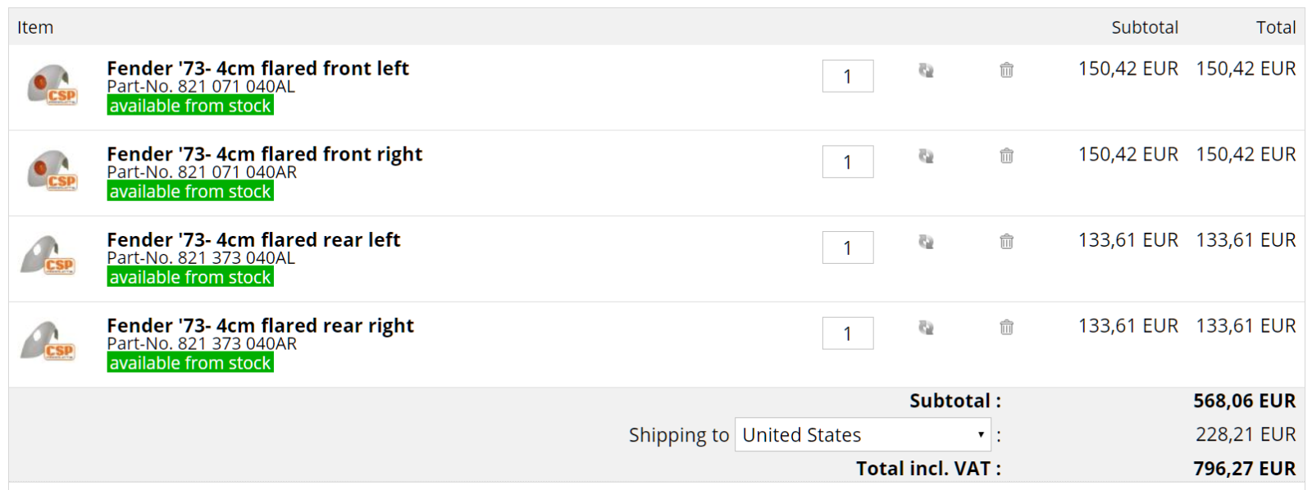Open Fender '73- 4cm flared front left link
This screenshot has width=1312, height=490.
257,68
